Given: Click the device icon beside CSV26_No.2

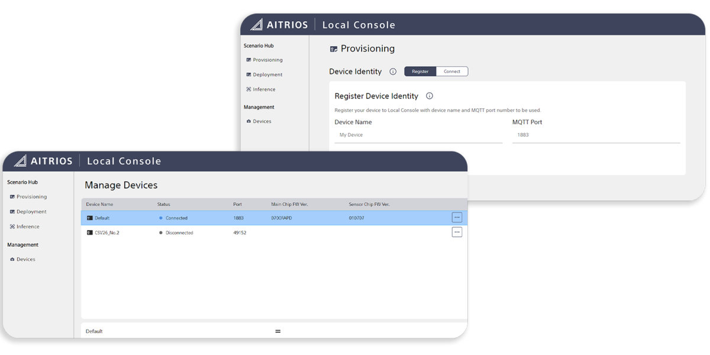Looking at the screenshot, I should pyautogui.click(x=89, y=232).
